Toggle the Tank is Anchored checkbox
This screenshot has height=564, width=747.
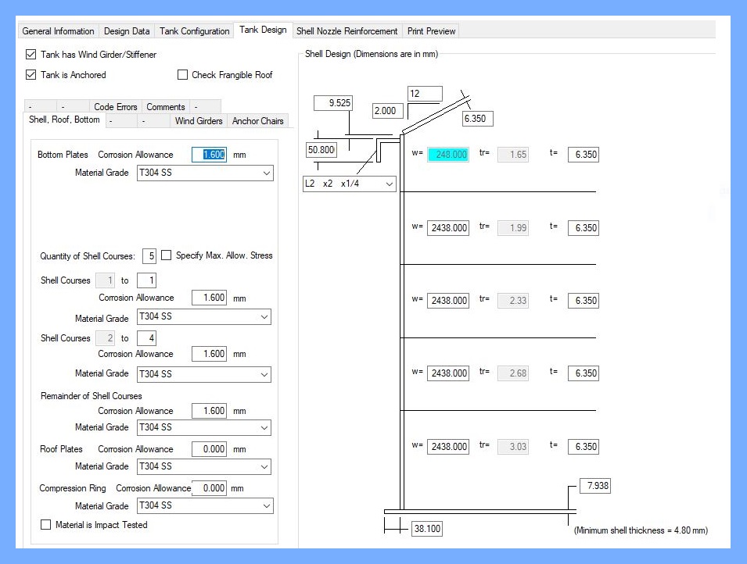coord(31,75)
